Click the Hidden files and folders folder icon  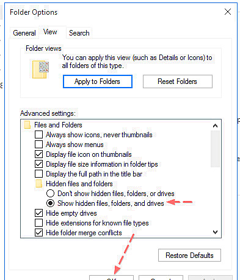click(38, 184)
